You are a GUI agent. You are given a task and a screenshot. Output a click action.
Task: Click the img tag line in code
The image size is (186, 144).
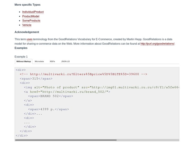pyautogui.click(x=101, y=87)
